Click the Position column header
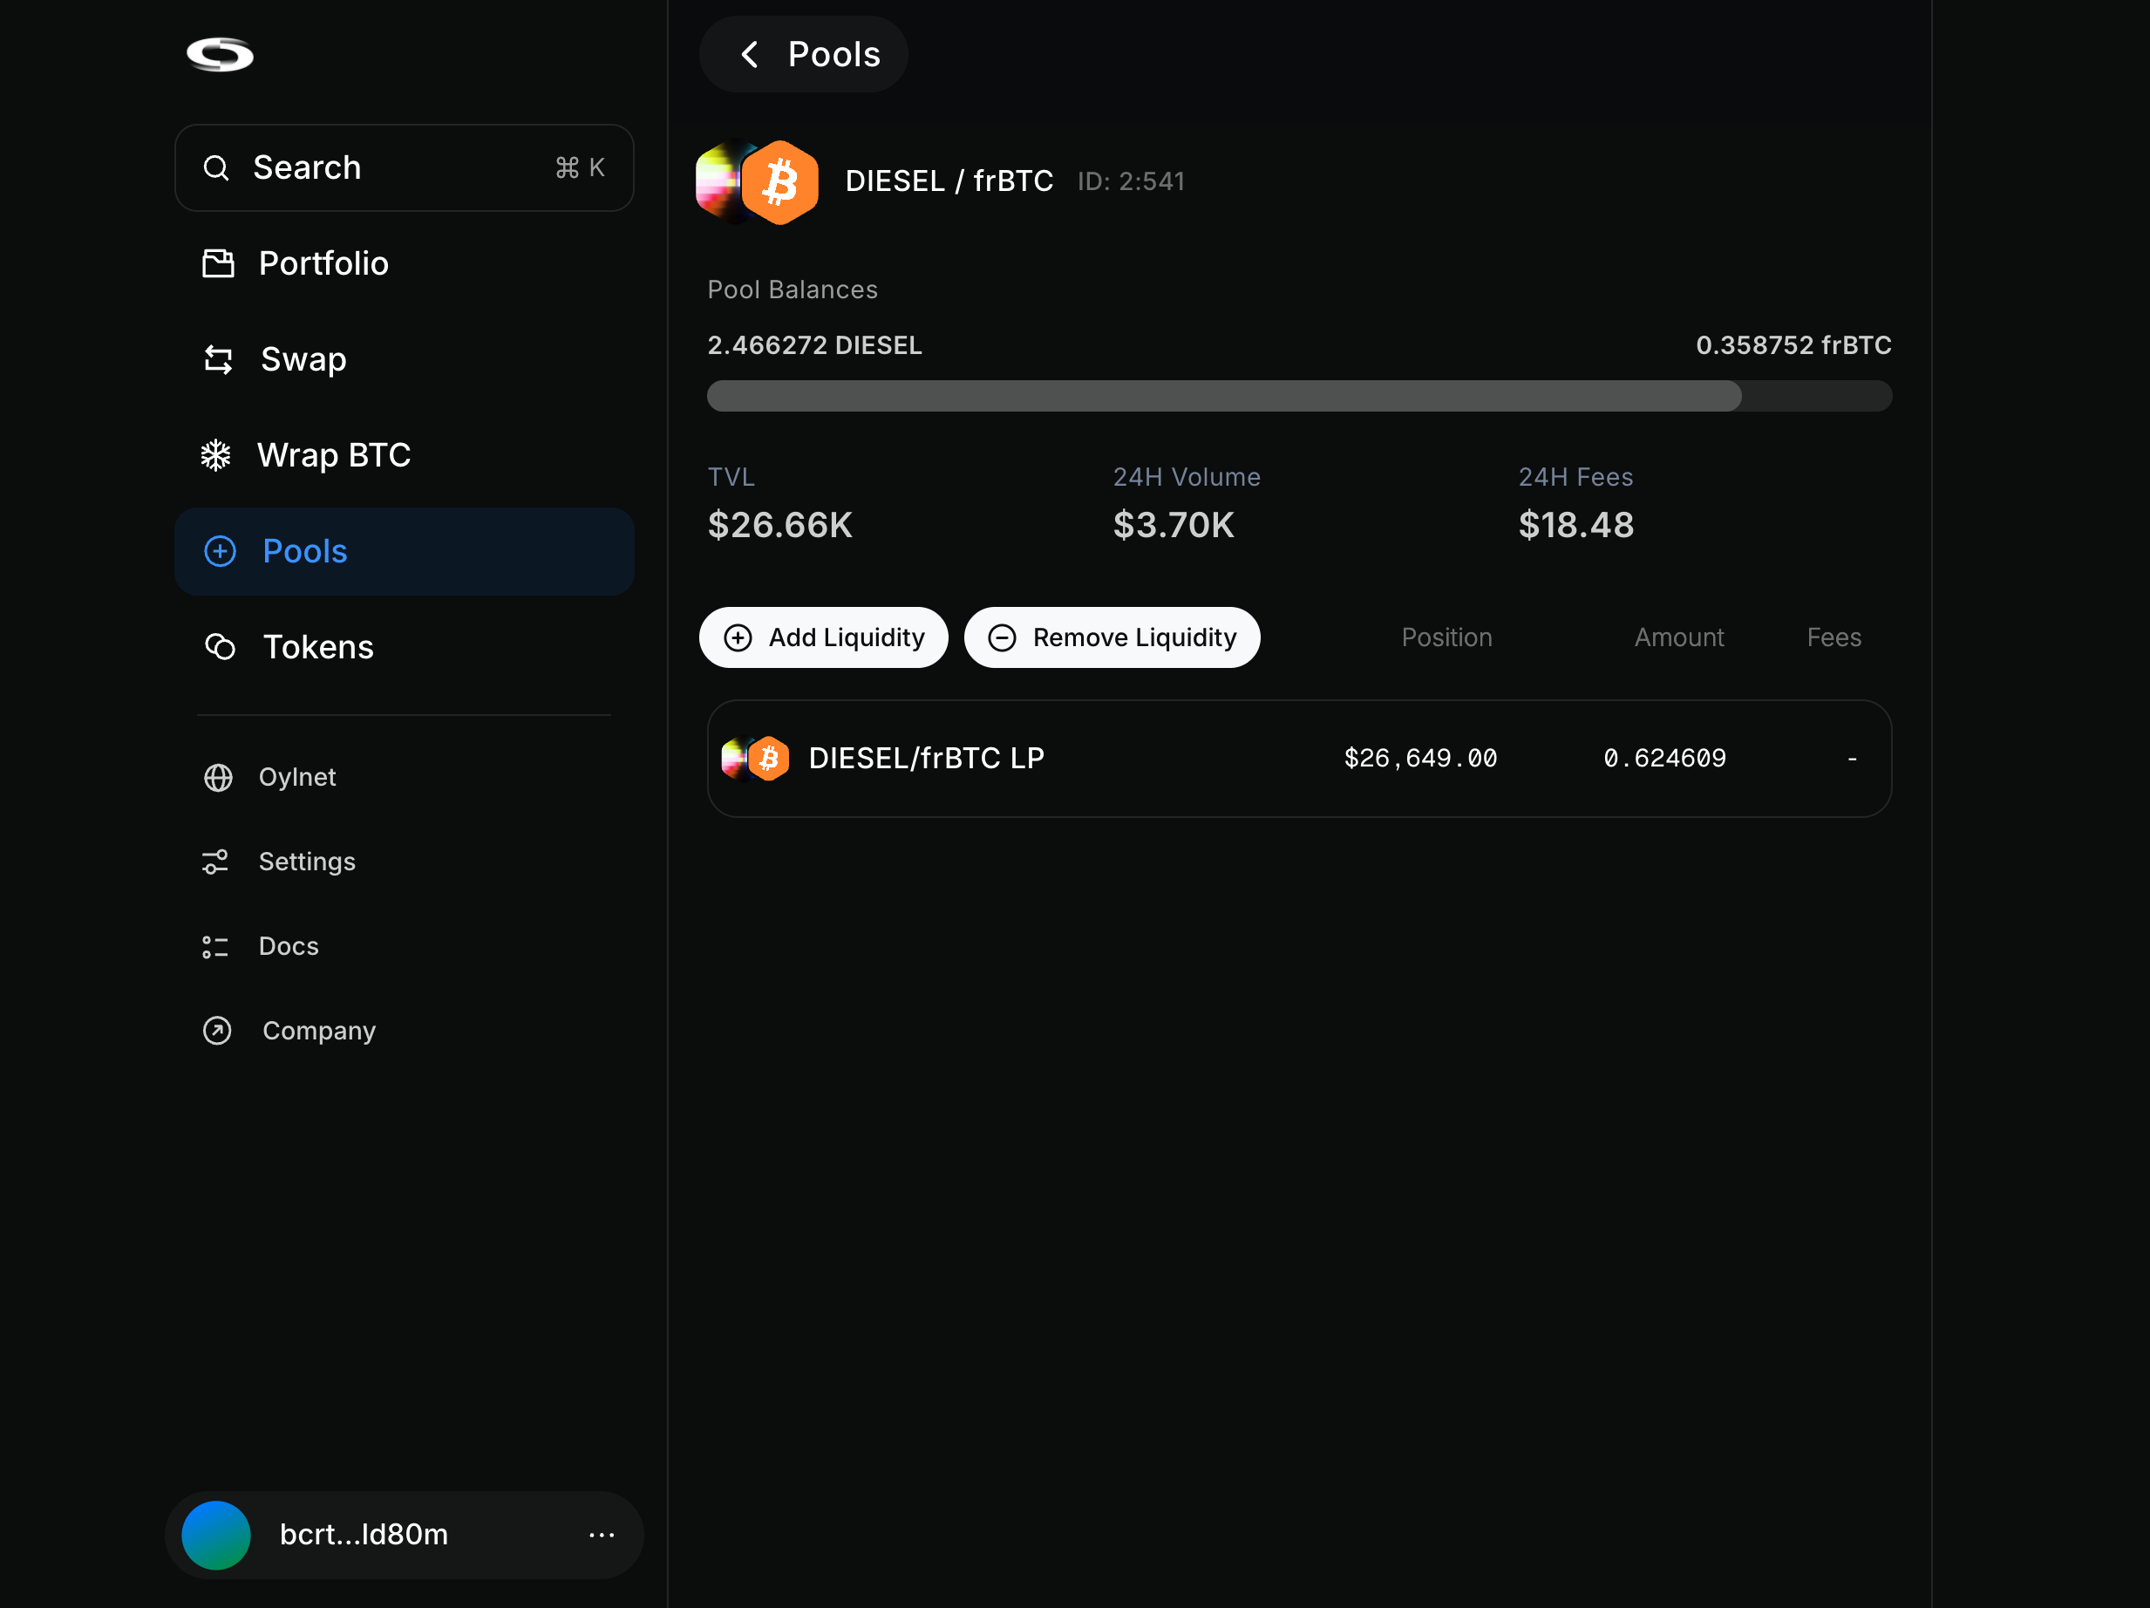 click(x=1446, y=637)
